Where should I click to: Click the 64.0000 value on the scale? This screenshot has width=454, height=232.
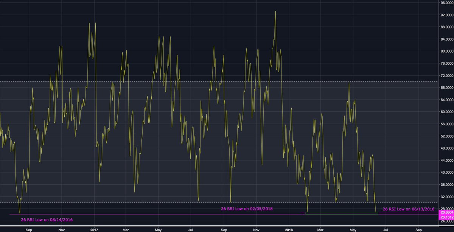point(447,100)
